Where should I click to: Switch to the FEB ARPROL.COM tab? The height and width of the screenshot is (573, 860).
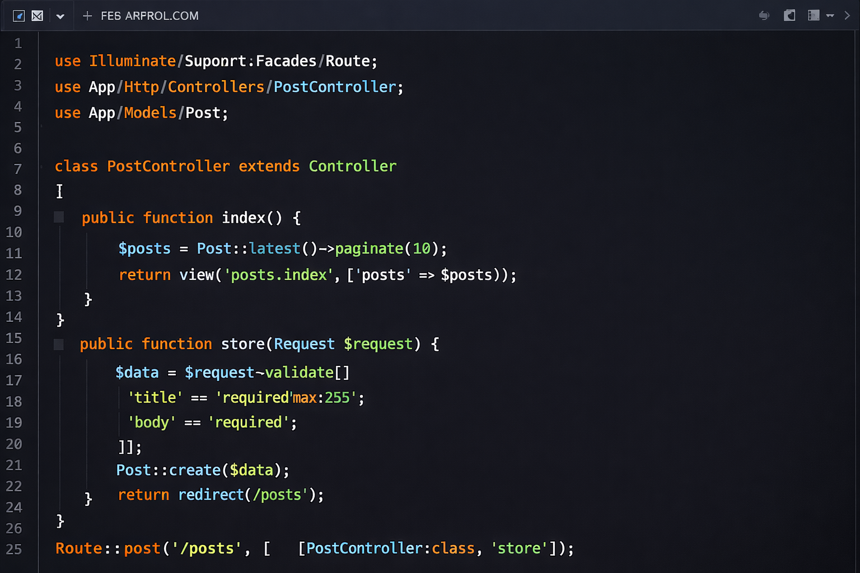click(149, 16)
